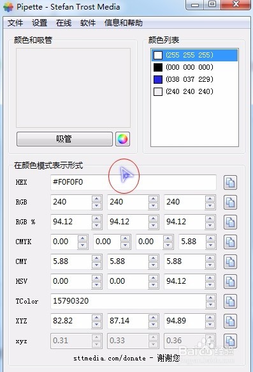The image size is (253, 372).
Task: Select black (000 000 000) in color list
Action: pos(194,67)
